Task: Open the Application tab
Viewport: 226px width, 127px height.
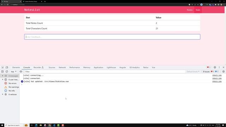Action: [99, 67]
